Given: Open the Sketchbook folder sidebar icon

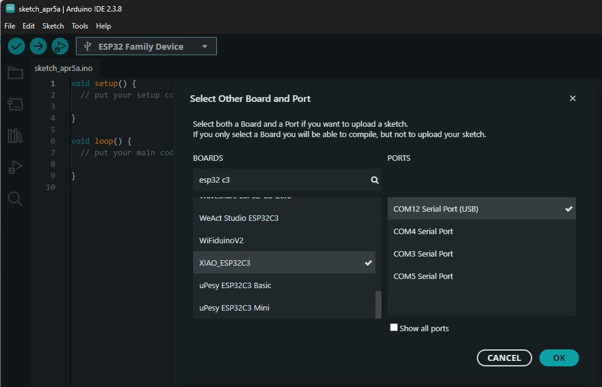Looking at the screenshot, I should pos(15,73).
